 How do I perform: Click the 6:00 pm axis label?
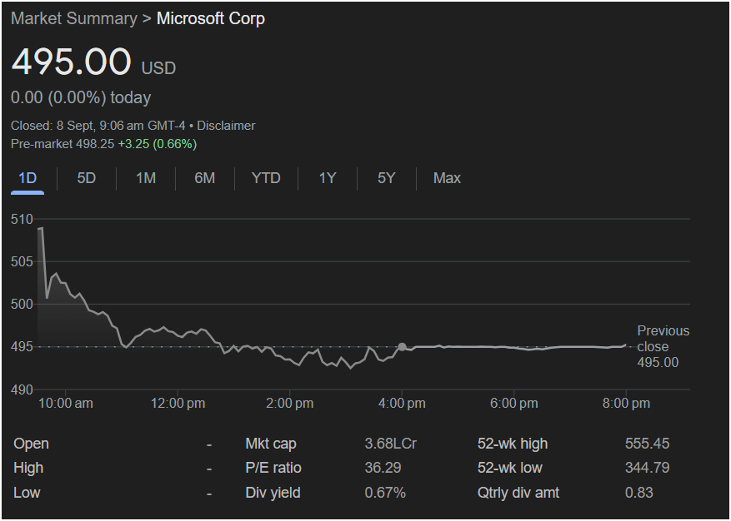[x=513, y=403]
